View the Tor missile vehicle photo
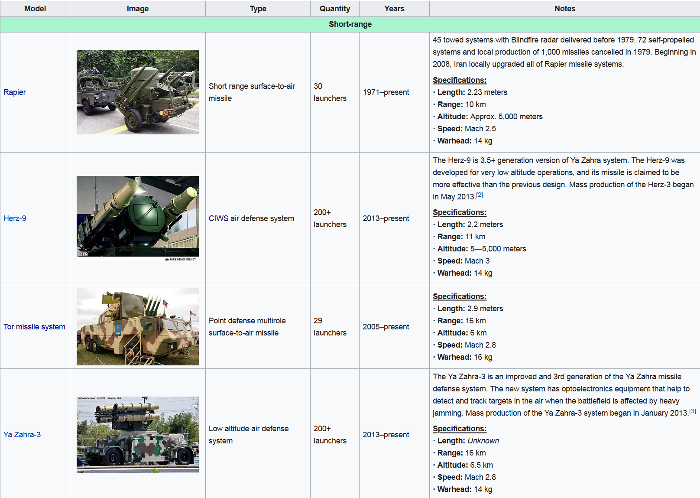The height and width of the screenshot is (498, 700). [x=138, y=327]
